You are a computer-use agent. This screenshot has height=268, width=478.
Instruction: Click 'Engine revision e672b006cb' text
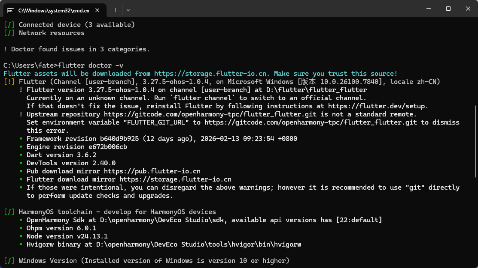(77, 147)
